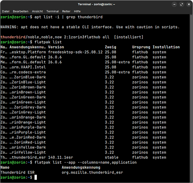Click the 'flatpak list' command text

tap(48, 42)
